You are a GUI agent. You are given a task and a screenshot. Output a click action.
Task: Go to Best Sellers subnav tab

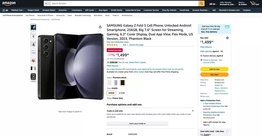pyautogui.click(x=98, y=15)
